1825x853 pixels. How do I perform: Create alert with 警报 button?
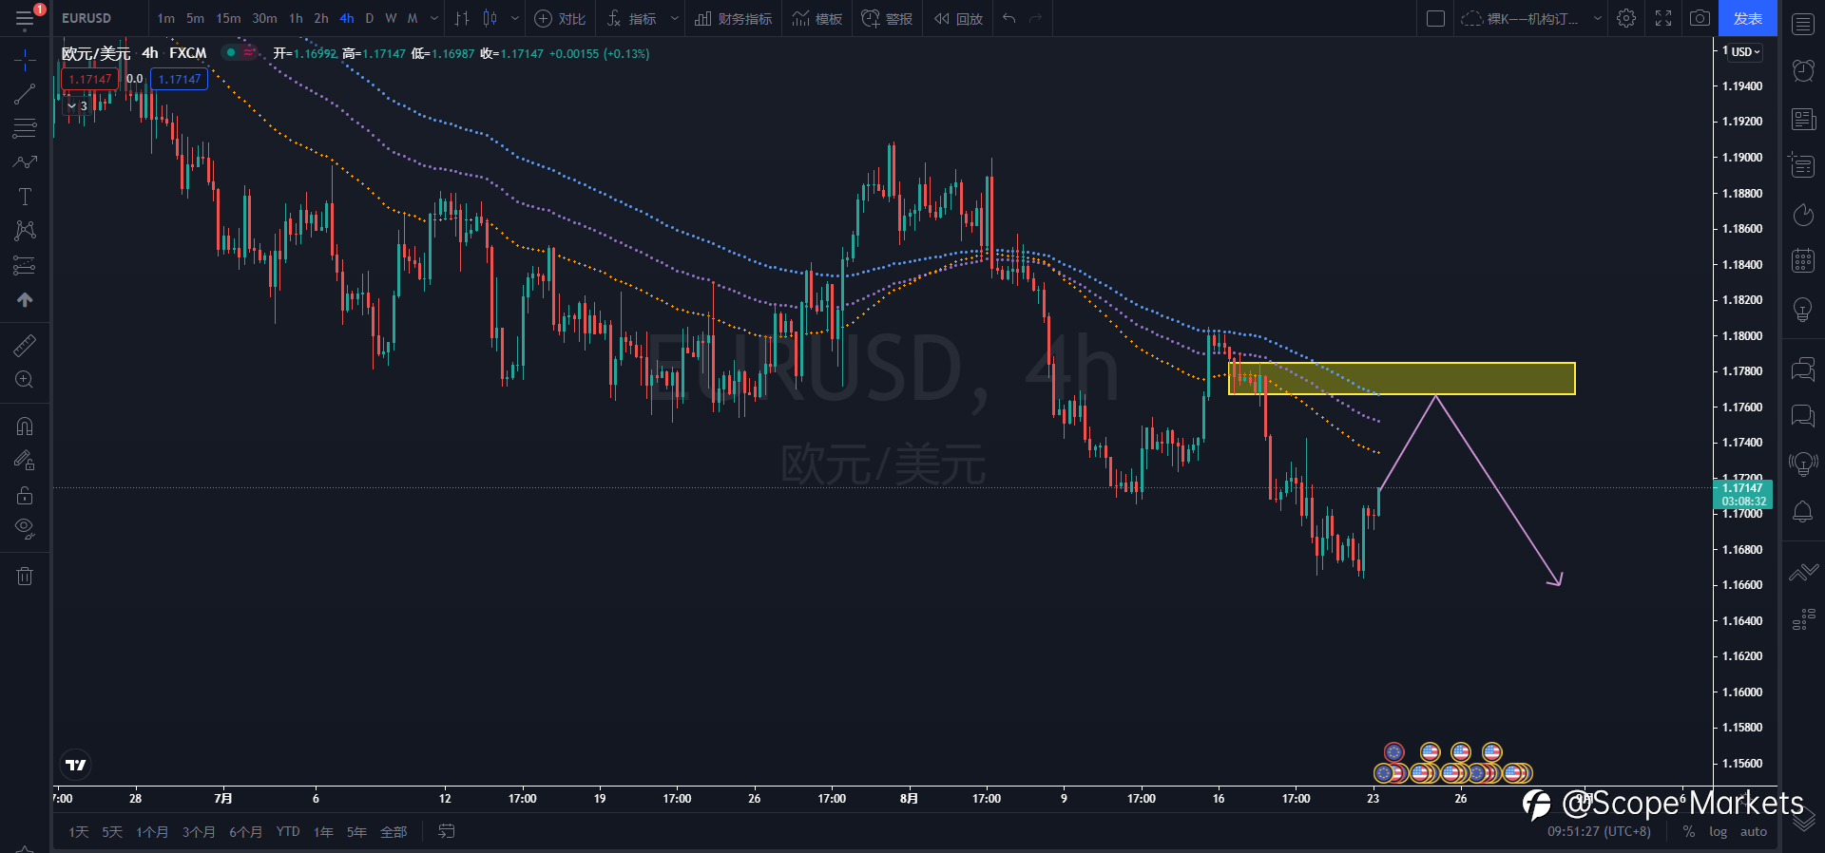[887, 18]
